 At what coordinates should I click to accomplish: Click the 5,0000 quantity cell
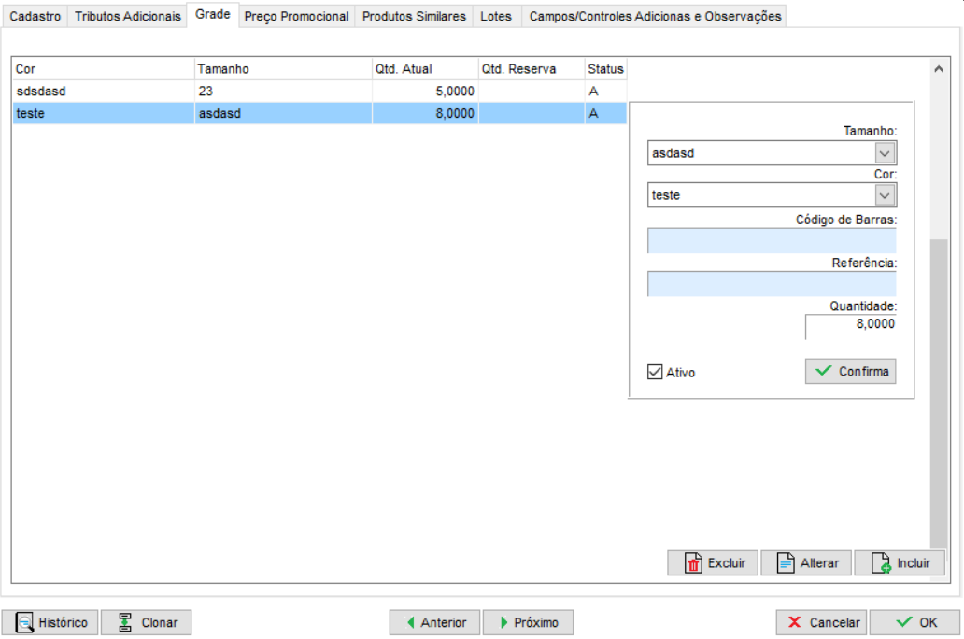[425, 91]
